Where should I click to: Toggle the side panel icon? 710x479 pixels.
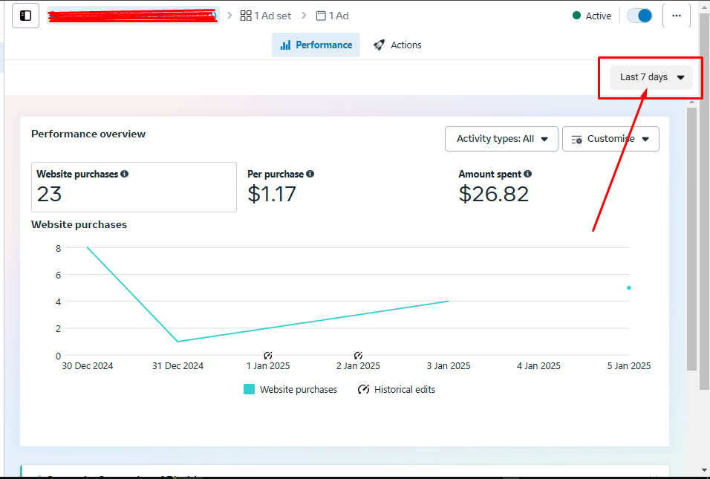pos(26,16)
